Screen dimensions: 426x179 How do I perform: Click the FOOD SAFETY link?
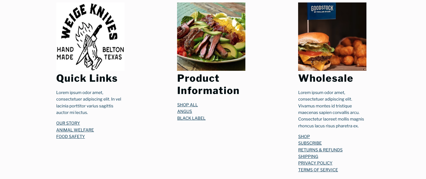pos(70,137)
